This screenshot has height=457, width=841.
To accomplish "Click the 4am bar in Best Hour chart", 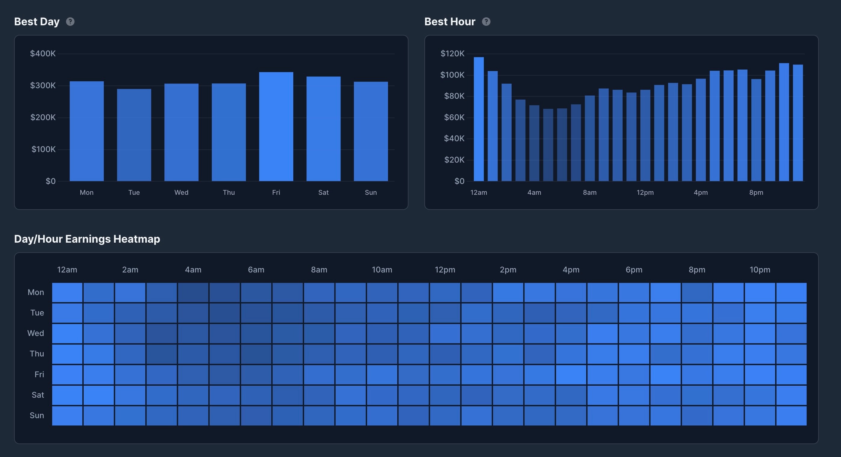I will [x=534, y=143].
